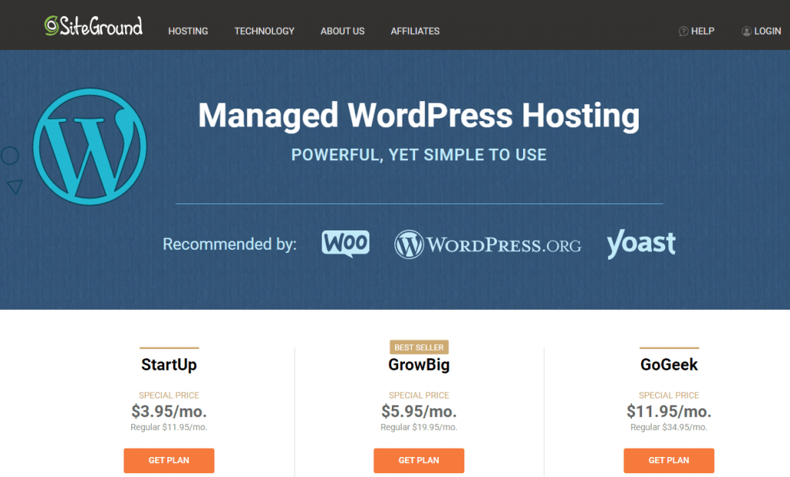790x477 pixels.
Task: Click the $5.95/mo. price
Action: pyautogui.click(x=419, y=411)
